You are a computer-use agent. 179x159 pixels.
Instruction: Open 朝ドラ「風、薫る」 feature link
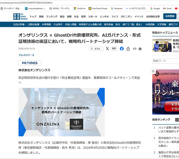point(133,25)
